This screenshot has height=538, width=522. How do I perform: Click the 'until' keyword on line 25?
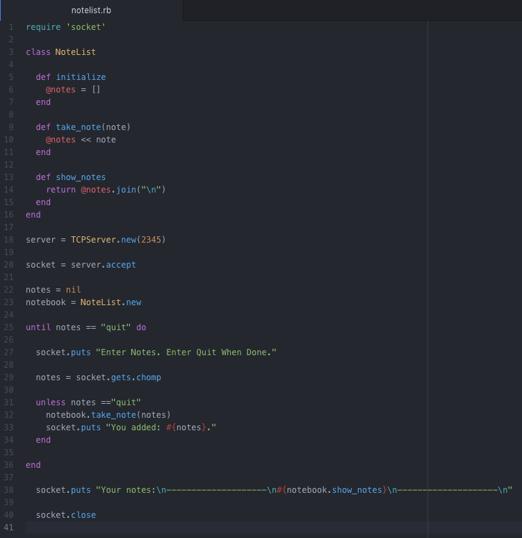point(38,327)
